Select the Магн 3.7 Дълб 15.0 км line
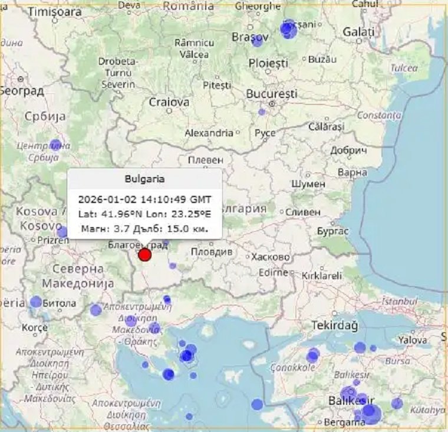This screenshot has height=432, width=448. click(x=145, y=228)
